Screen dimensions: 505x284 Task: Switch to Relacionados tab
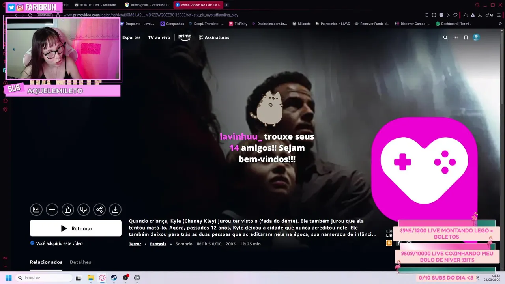pos(46,262)
